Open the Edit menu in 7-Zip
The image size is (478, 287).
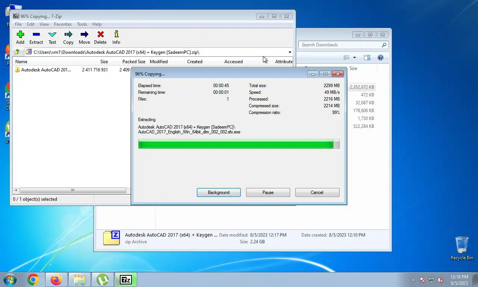click(31, 24)
